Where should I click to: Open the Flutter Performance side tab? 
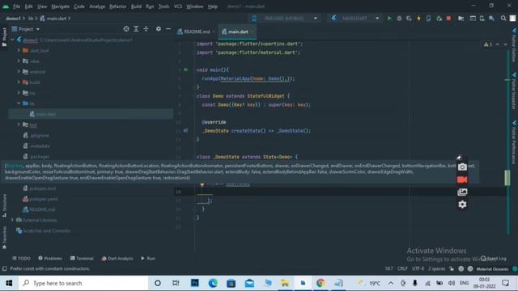(x=514, y=142)
